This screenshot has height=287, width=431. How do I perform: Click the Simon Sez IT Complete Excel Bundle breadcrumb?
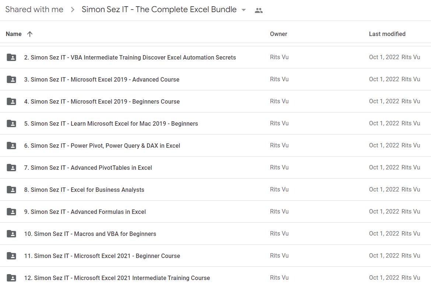[159, 10]
